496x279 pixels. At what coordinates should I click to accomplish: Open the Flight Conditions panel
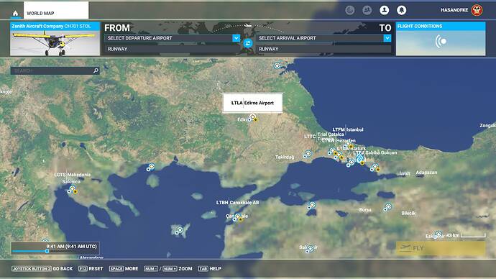click(441, 39)
